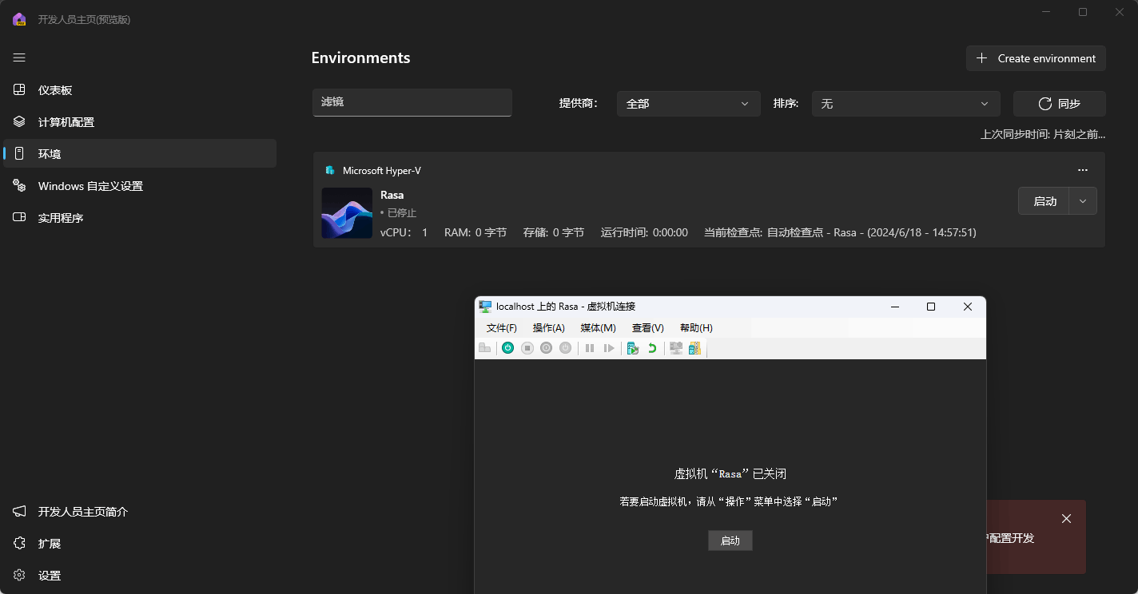
Task: Click the Pause toolbar icon
Action: pyautogui.click(x=590, y=348)
